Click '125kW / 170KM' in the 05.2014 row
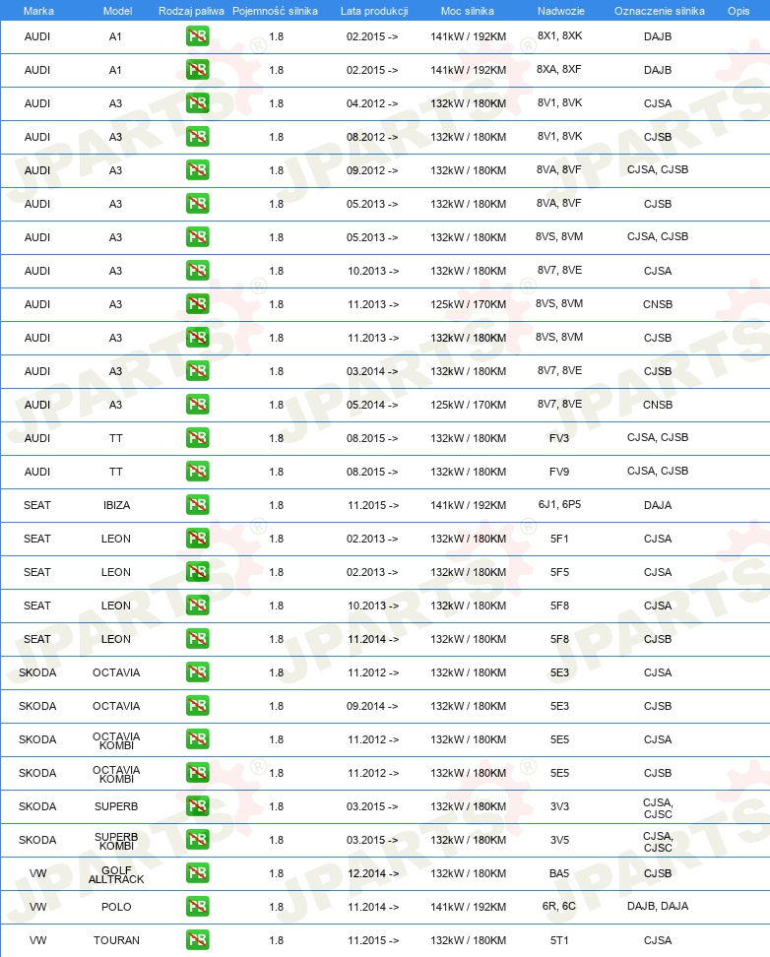Image resolution: width=770 pixels, height=957 pixels. pyautogui.click(x=469, y=405)
